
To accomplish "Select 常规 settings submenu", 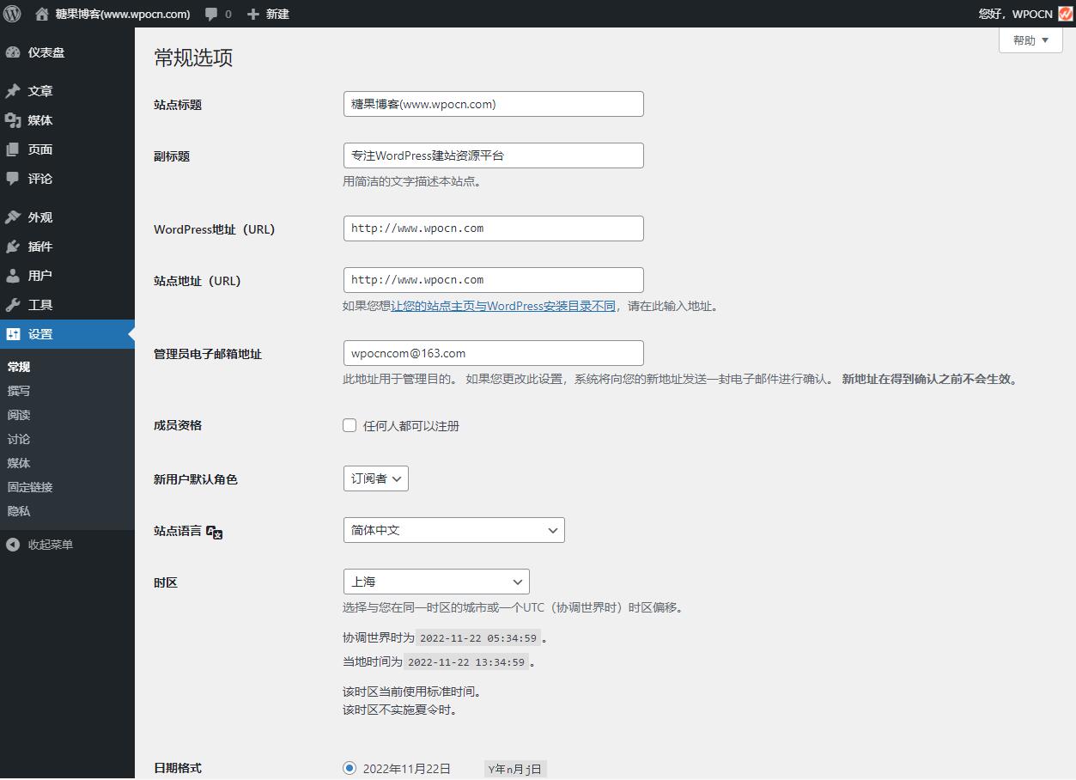I will (19, 367).
